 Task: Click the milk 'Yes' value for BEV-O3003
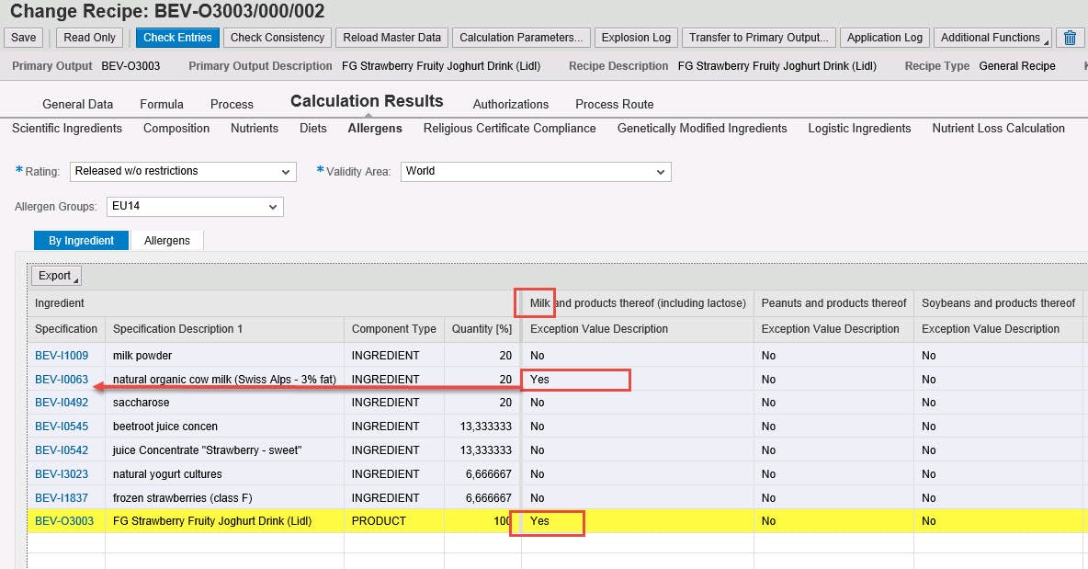[539, 521]
